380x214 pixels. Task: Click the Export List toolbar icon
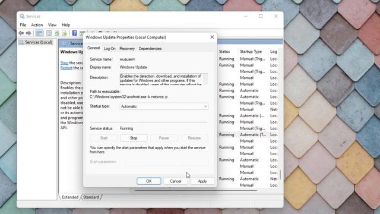[x=65, y=33]
